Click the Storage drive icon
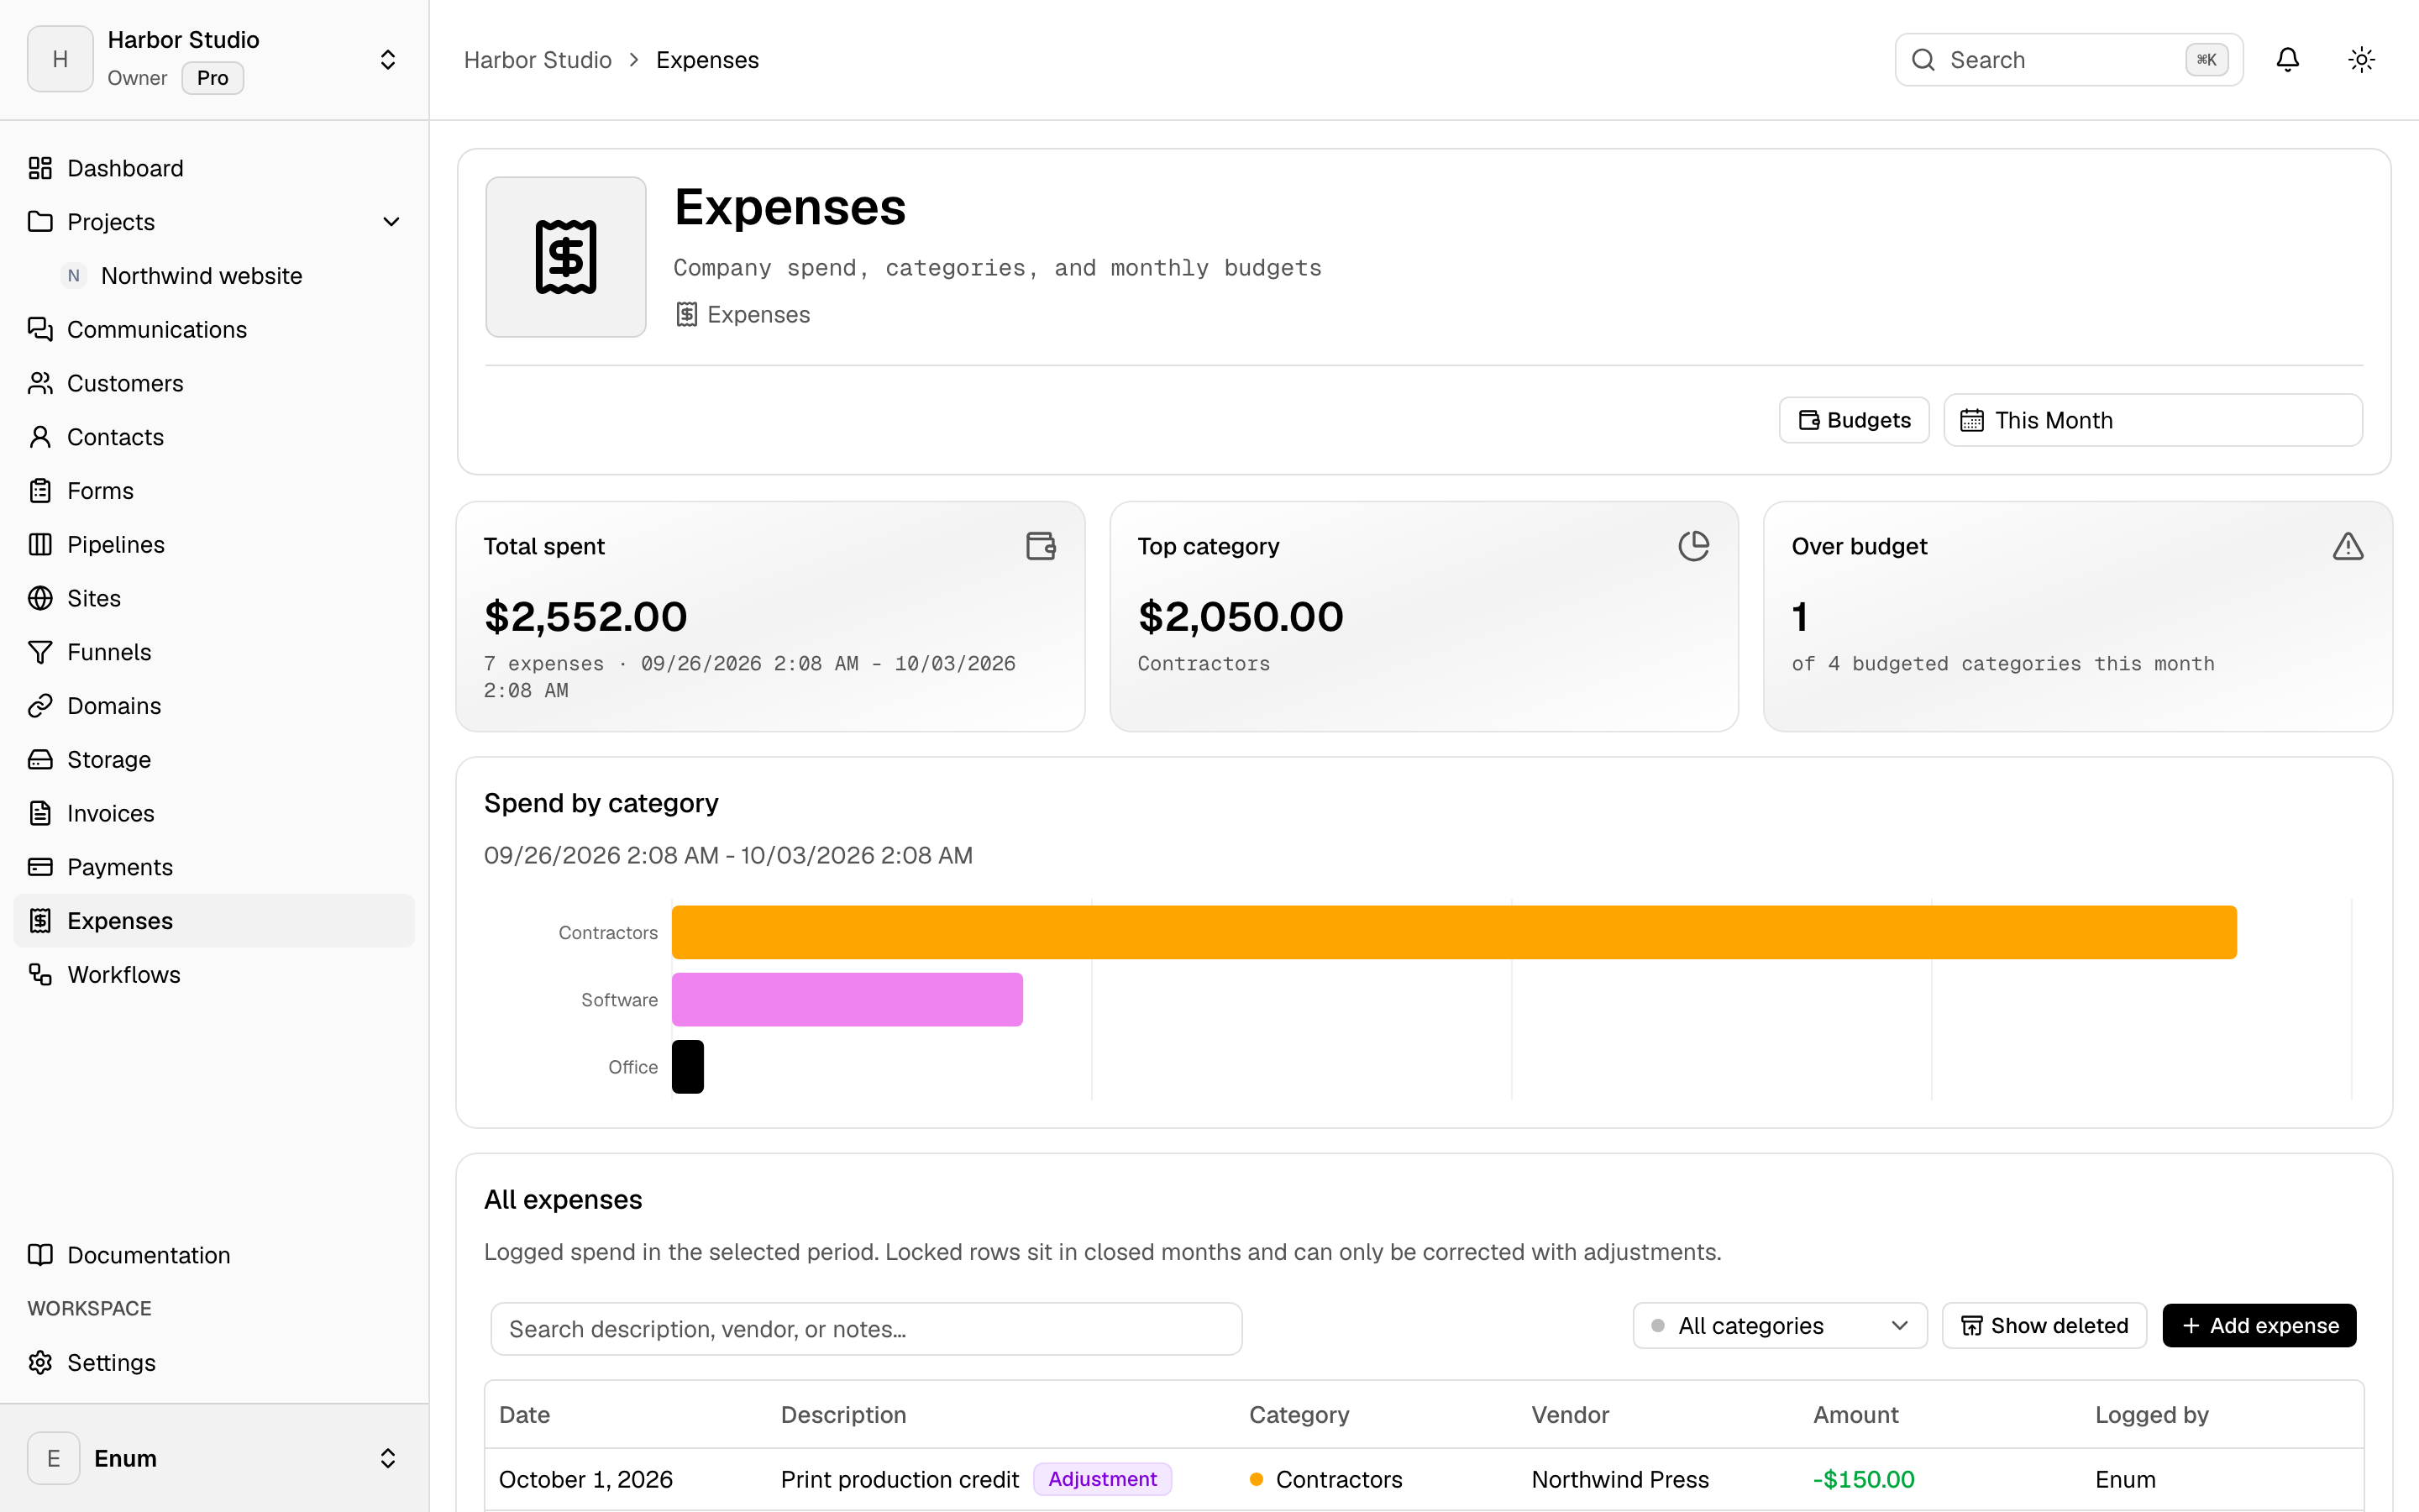 pos(40,759)
